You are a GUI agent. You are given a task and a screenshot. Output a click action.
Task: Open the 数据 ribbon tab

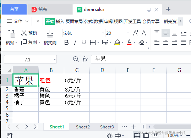tap(98, 21)
